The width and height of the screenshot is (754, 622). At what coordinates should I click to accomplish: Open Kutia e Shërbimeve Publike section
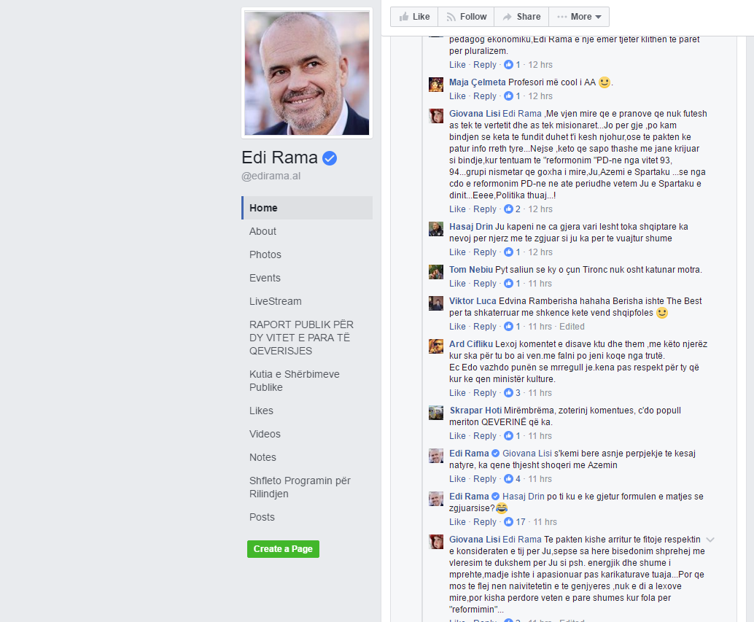(x=295, y=381)
